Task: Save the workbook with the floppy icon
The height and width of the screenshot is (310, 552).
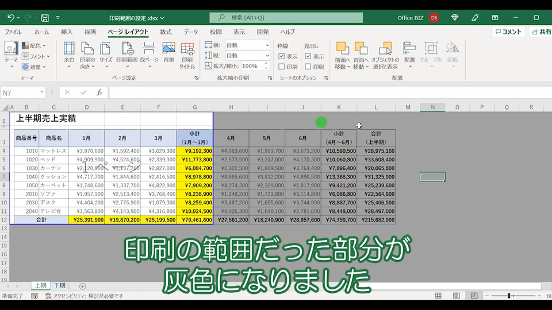Action: [x=45, y=18]
